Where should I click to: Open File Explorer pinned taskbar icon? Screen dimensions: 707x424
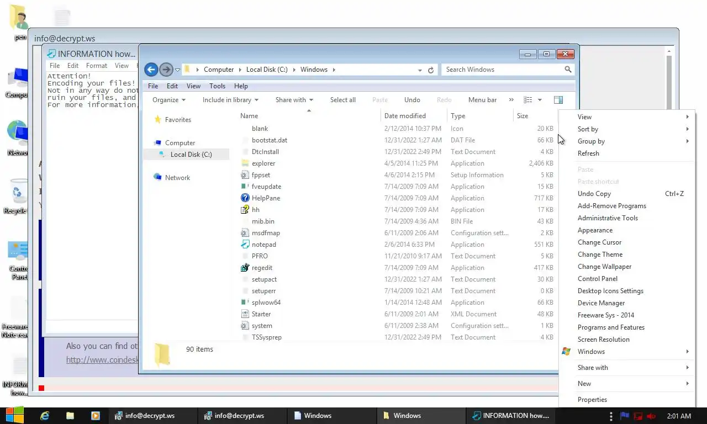(70, 416)
